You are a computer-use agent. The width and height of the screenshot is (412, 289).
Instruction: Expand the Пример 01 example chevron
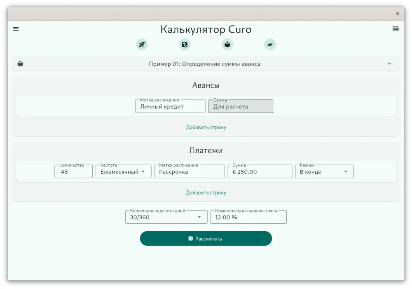389,64
